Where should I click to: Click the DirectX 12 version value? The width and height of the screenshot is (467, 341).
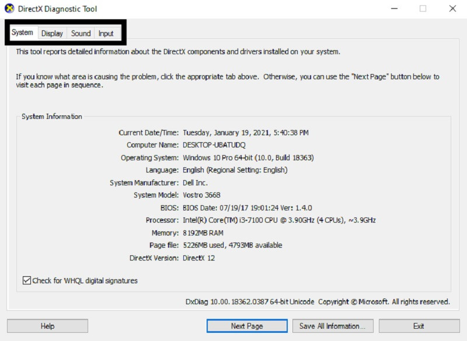pos(199,258)
